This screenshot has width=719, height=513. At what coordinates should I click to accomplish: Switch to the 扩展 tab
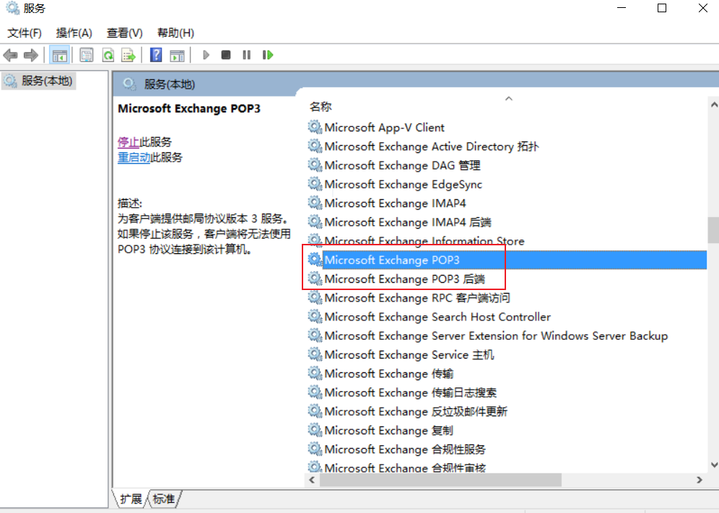[131, 499]
